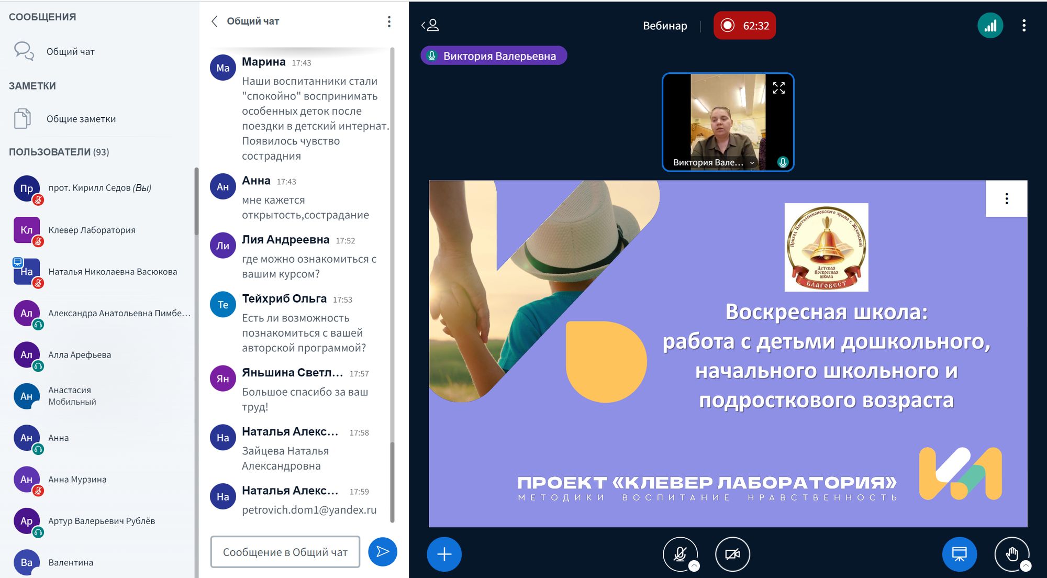Open Общий чат in the sidebar
The image size is (1047, 578).
point(70,51)
